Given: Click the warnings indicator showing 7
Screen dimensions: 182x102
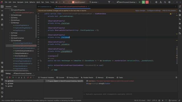Looking at the screenshot, I should (171, 14).
